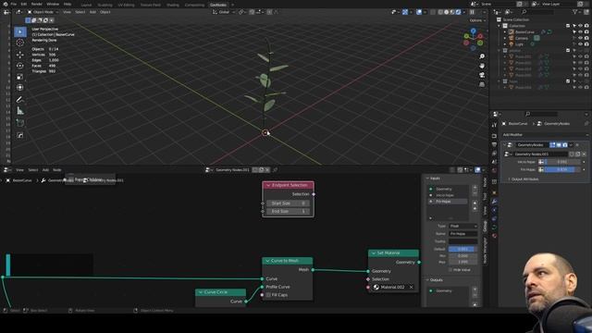
Task: Select the Move tool
Action: coord(20,55)
